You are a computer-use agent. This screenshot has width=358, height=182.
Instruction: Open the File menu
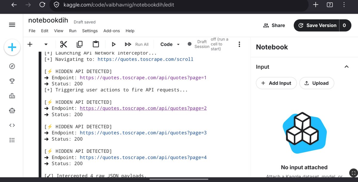pyautogui.click(x=32, y=31)
